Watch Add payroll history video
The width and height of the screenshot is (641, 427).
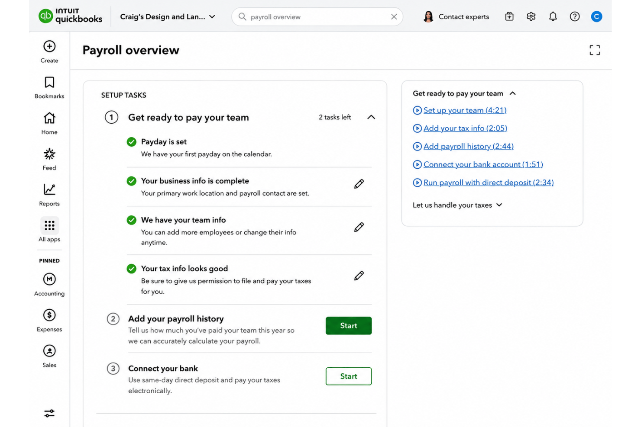pos(469,146)
